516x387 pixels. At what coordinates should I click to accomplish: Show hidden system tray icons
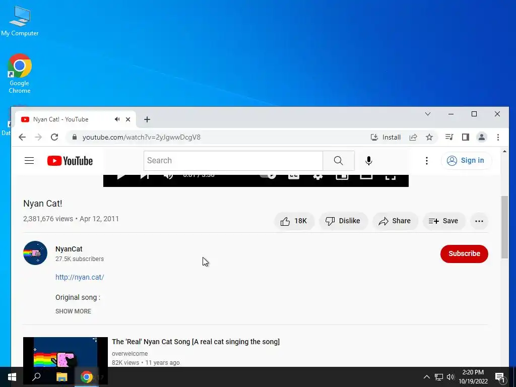426,377
